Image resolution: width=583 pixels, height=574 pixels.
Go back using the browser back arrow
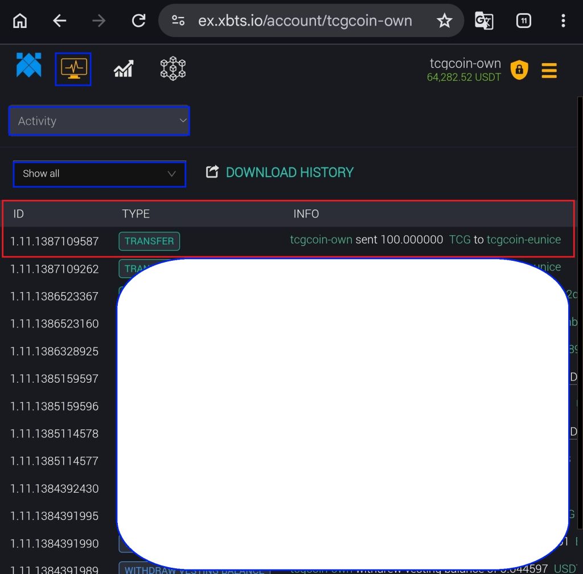click(x=59, y=21)
